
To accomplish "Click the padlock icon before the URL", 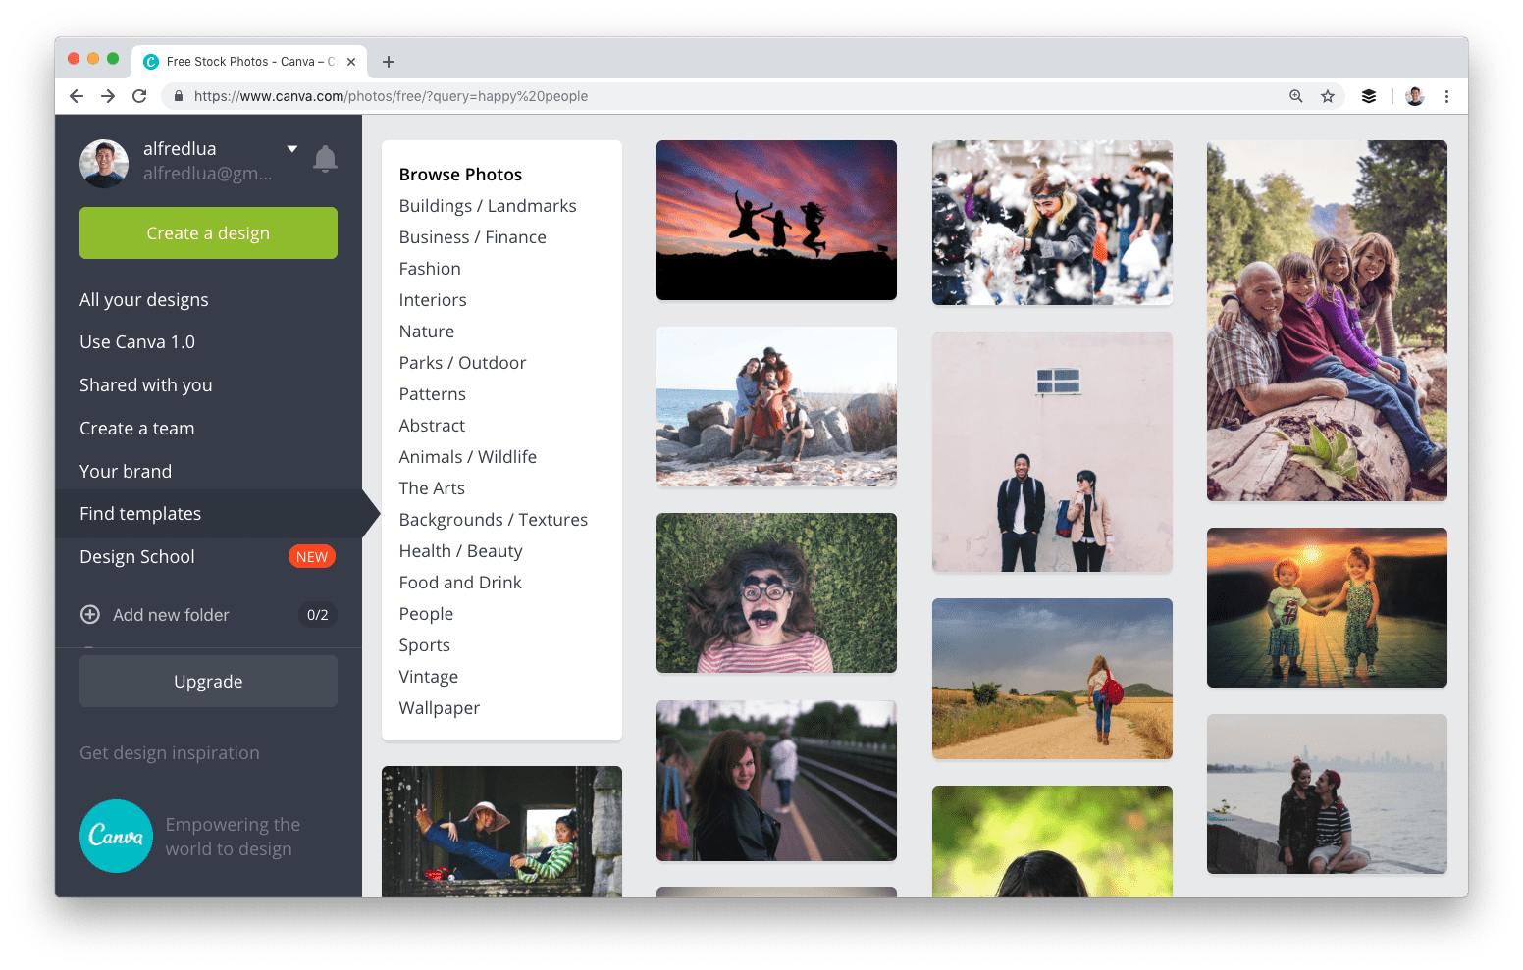I will (x=178, y=96).
